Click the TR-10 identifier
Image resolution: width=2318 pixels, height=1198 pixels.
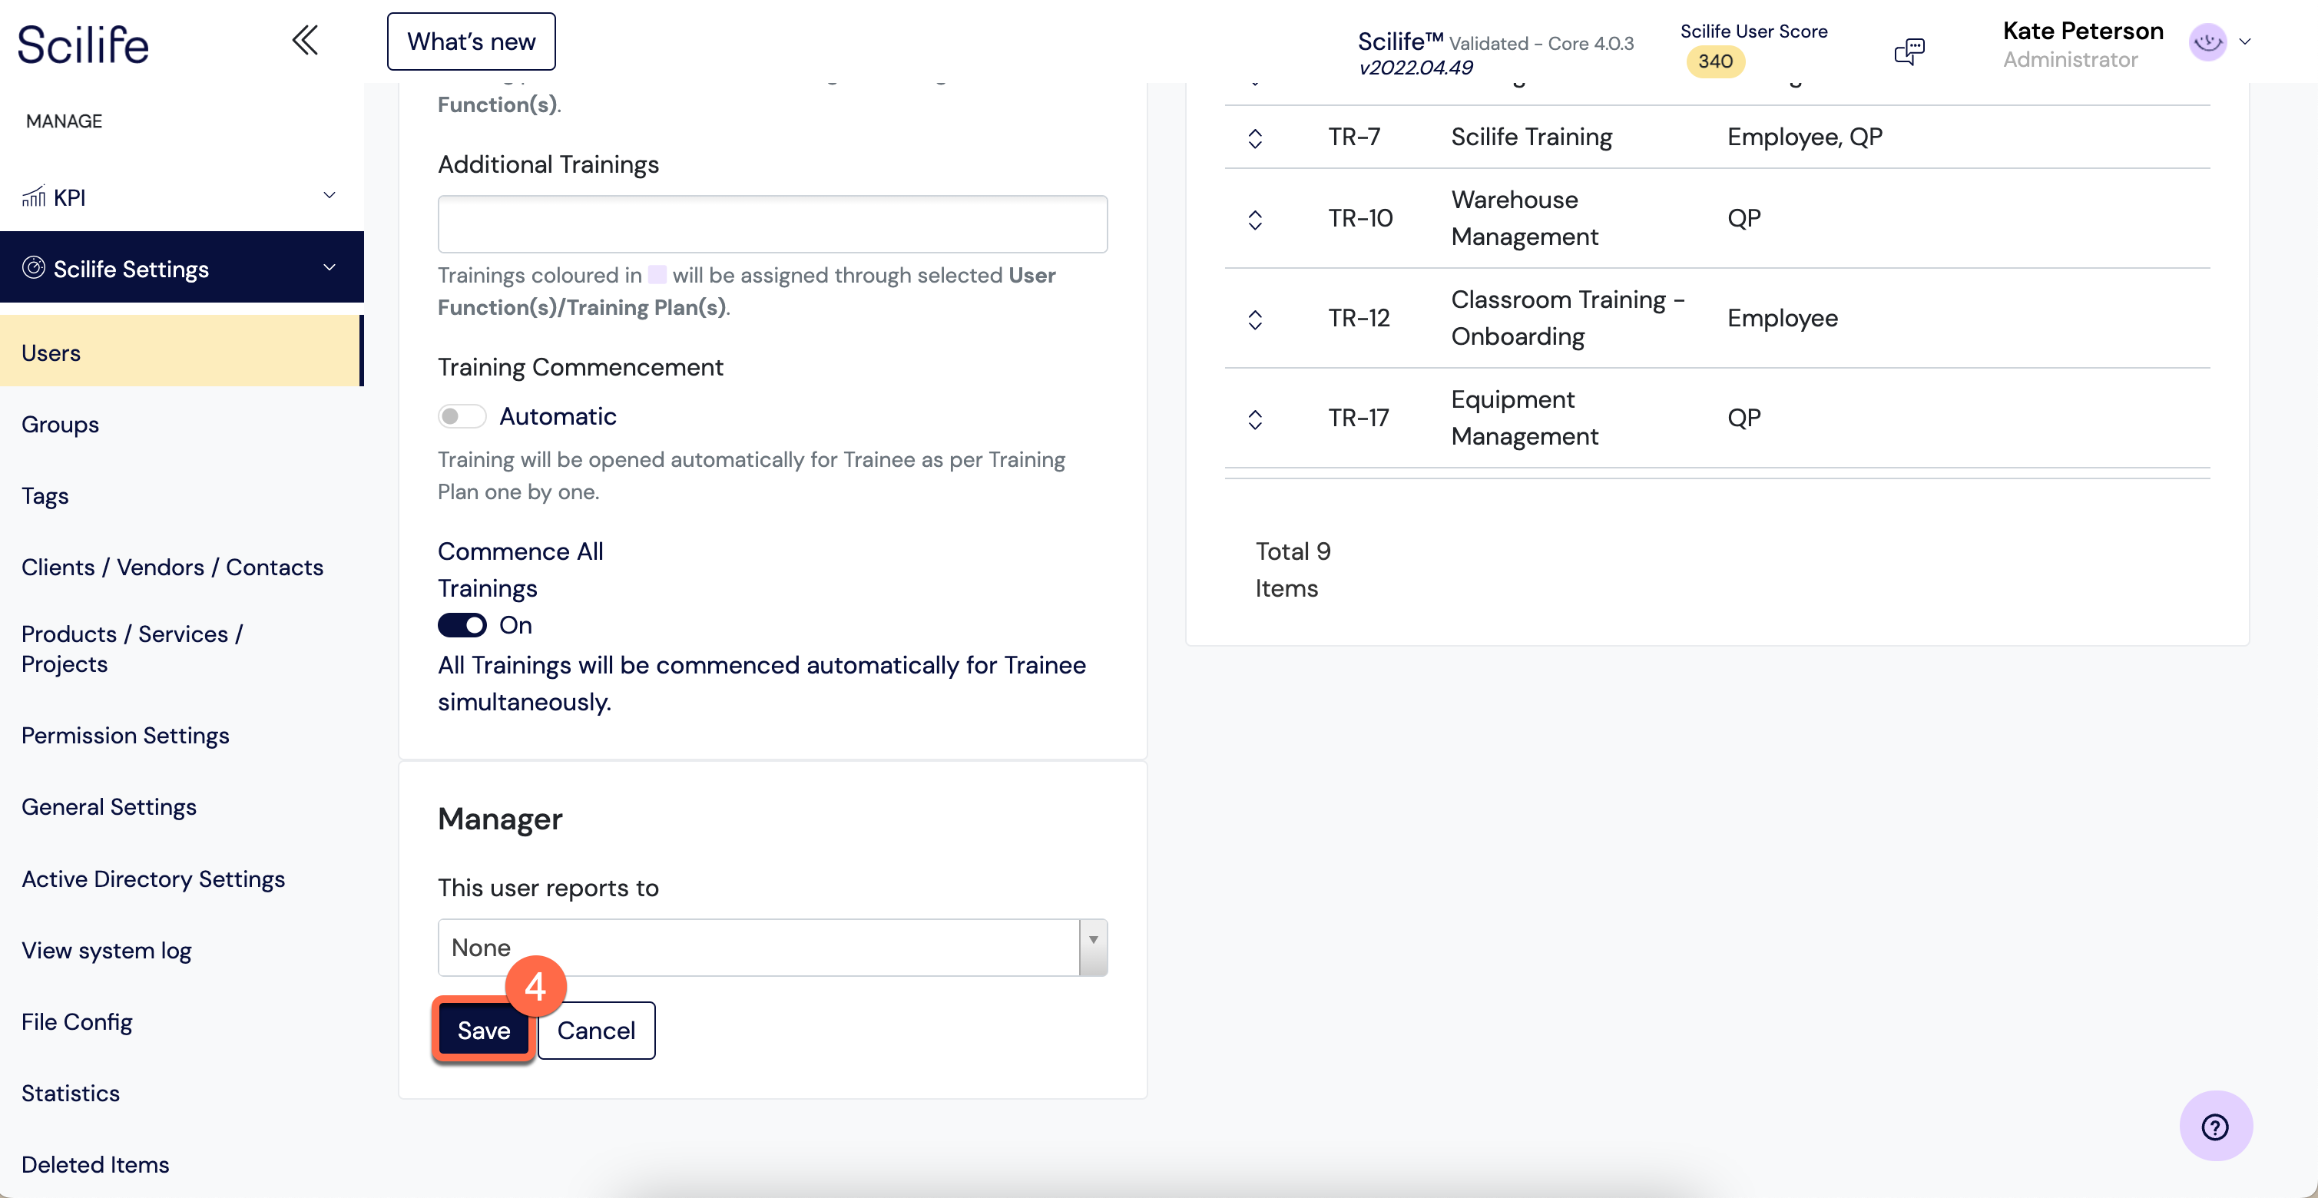(1360, 217)
